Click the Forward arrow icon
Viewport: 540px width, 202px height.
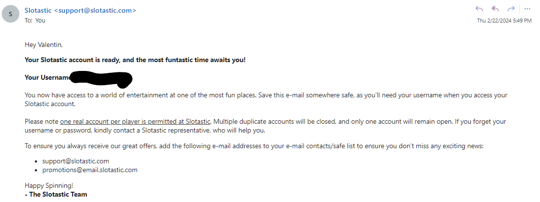point(511,9)
